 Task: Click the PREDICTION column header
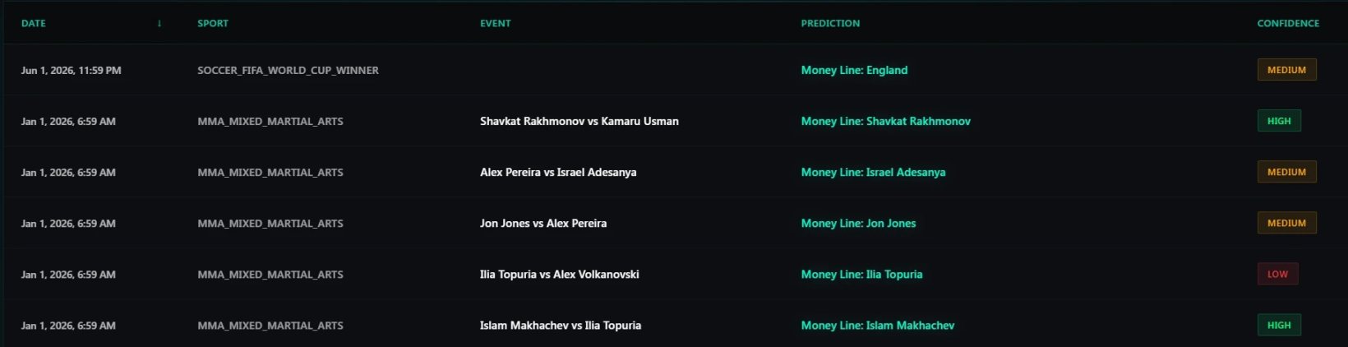click(x=830, y=23)
